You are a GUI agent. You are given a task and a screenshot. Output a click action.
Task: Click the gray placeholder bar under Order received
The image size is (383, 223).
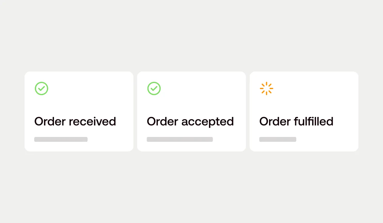[x=61, y=139]
